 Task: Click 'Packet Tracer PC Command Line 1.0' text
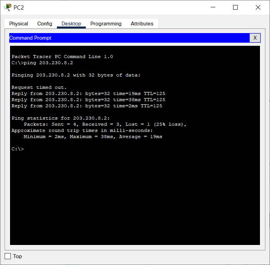pos(62,57)
